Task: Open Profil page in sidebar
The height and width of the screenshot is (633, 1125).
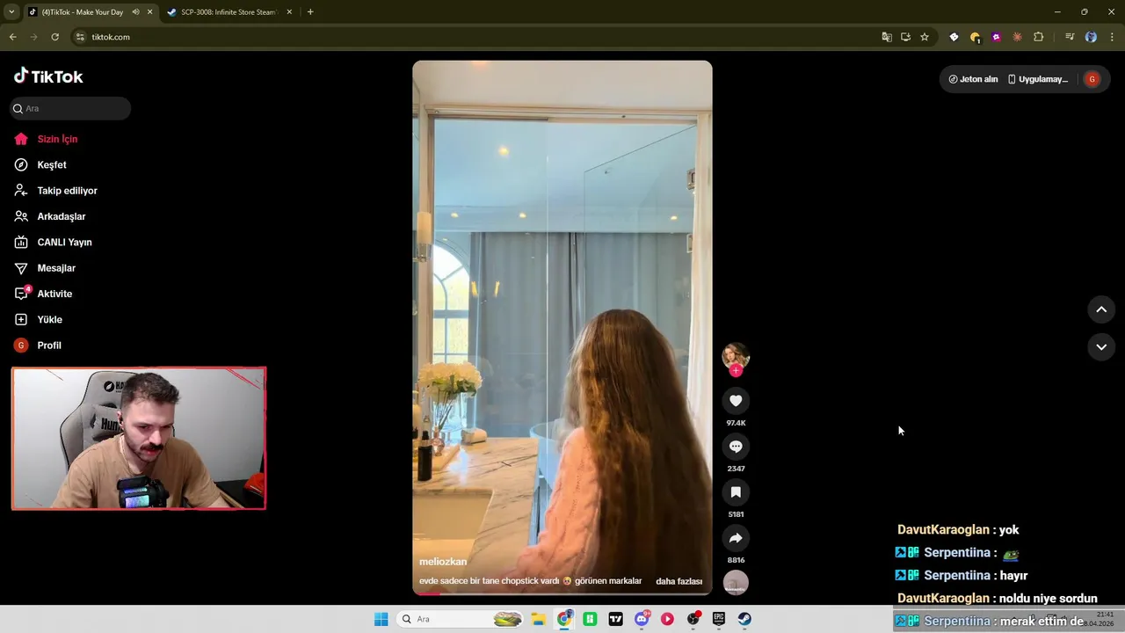Action: click(x=49, y=346)
